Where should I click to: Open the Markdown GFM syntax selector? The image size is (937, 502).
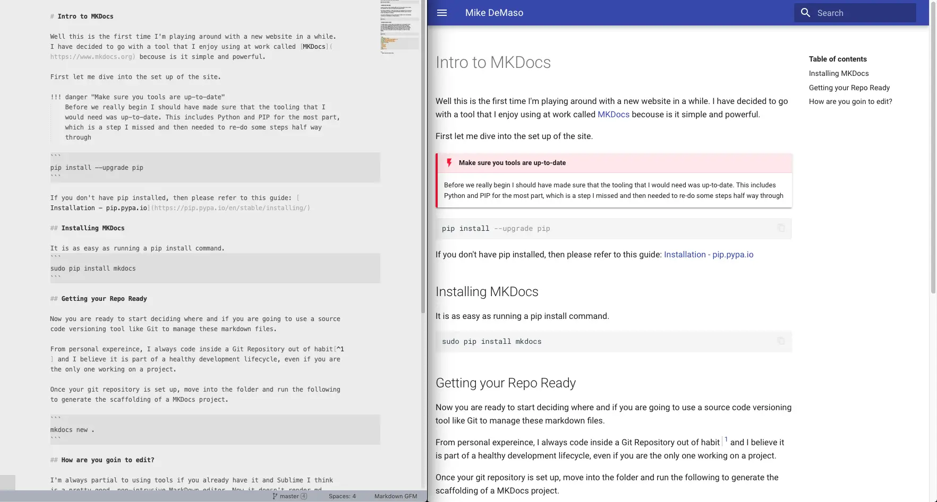[x=396, y=496]
